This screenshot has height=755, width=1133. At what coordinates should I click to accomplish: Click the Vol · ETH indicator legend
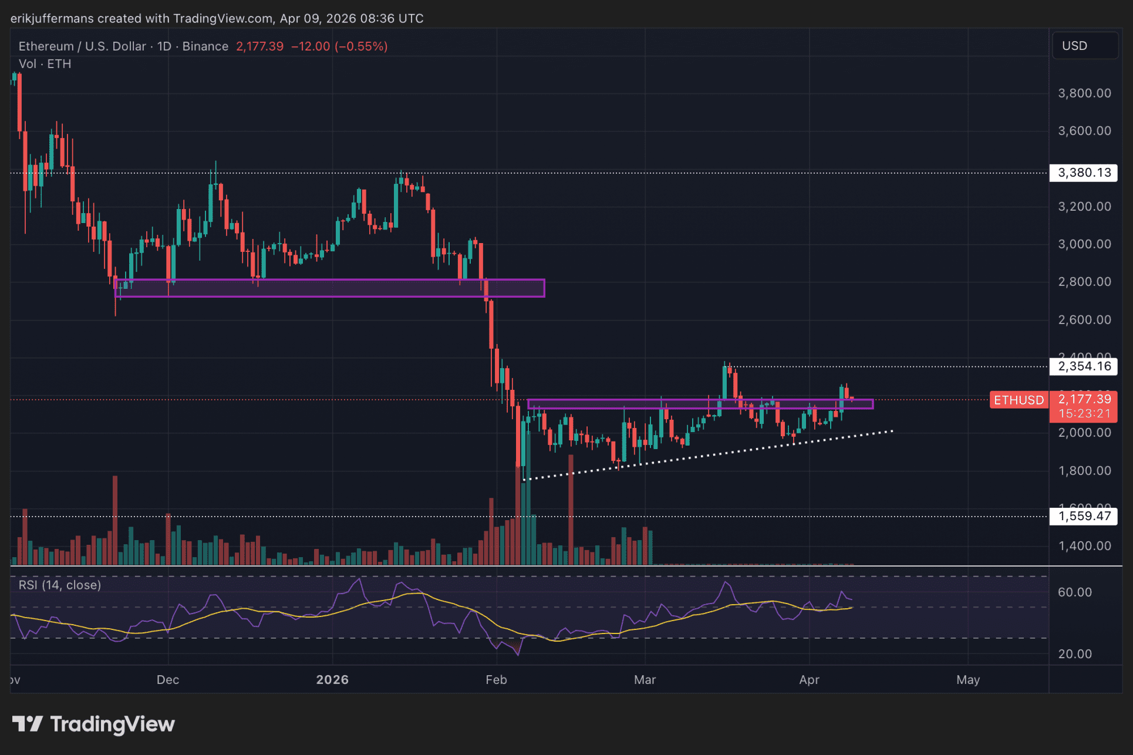(45, 64)
